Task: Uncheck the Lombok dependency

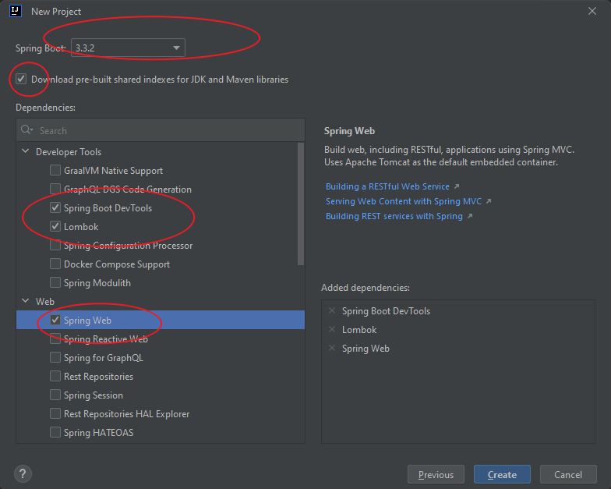Action: coord(55,226)
